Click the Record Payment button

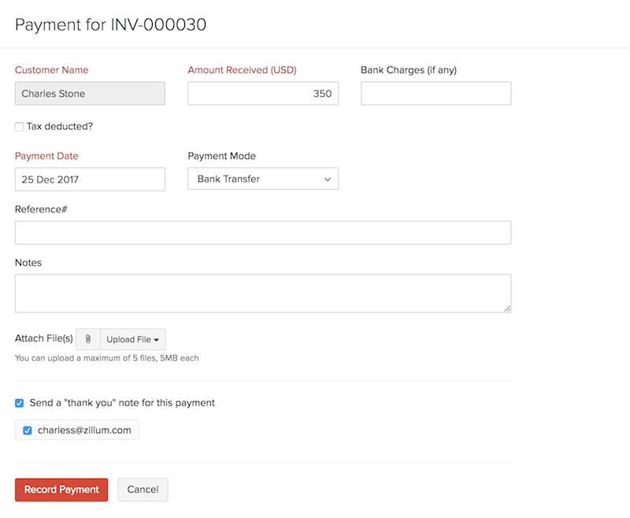tap(61, 489)
